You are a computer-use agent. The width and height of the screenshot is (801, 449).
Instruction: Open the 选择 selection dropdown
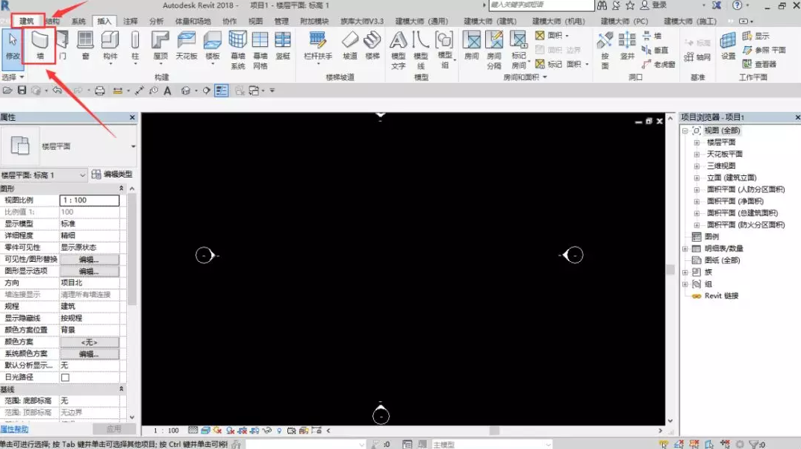pyautogui.click(x=13, y=77)
